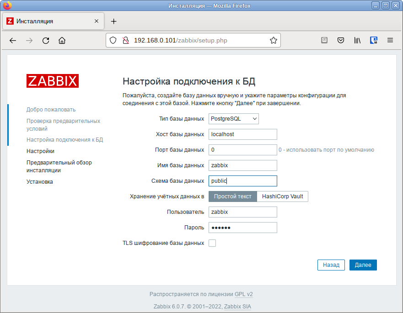This screenshot has height=313, width=403.
Task: Close the Инсталляция tab
Action: point(97,21)
